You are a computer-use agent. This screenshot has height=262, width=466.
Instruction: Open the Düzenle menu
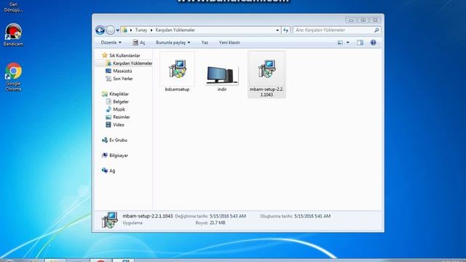111,42
